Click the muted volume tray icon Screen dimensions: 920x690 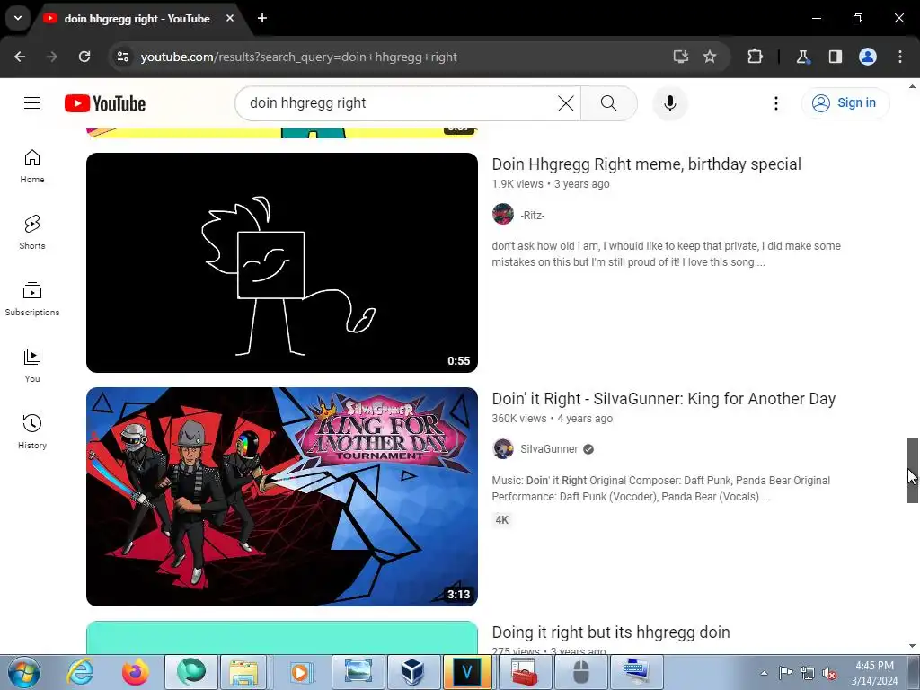[828, 673]
